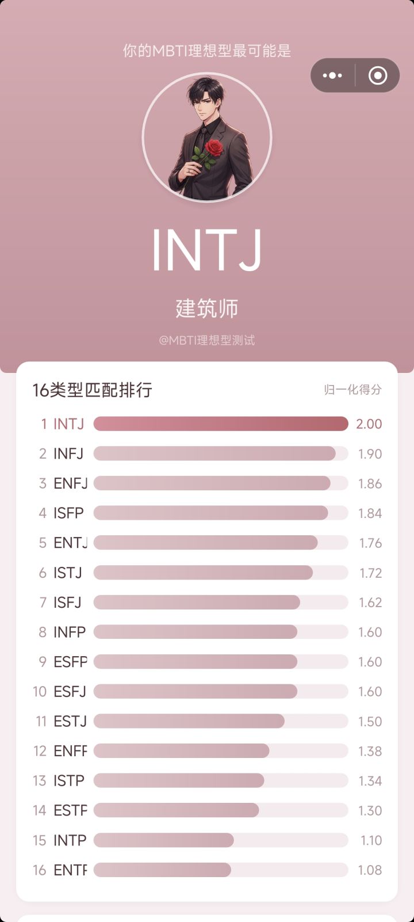The image size is (414, 922).
Task: Click the ISTJ score 1.72
Action: tap(370, 573)
